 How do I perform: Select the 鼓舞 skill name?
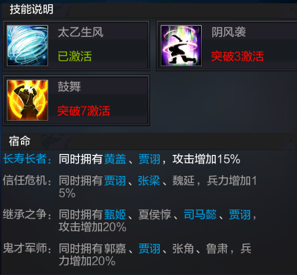(x=69, y=87)
